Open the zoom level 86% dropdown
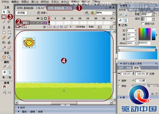The height and width of the screenshot is (114, 159). coord(114,13)
